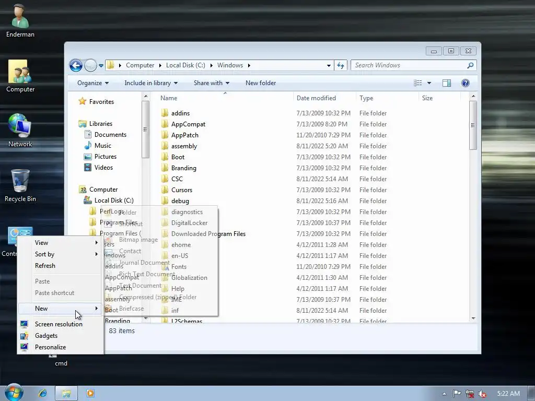Click the navigation pane scrollbar thumb
535x401 pixels.
pos(145,129)
